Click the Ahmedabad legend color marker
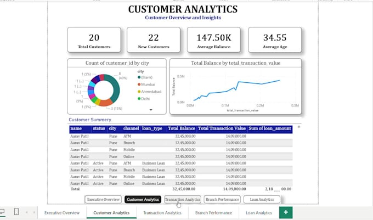The height and width of the screenshot is (220, 373). coord(139,92)
